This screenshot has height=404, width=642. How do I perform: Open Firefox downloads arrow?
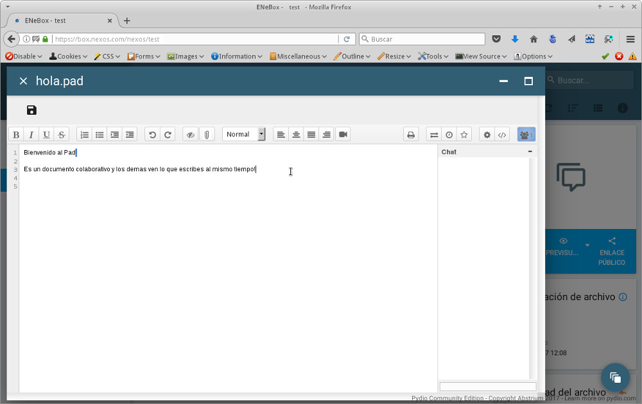point(515,39)
